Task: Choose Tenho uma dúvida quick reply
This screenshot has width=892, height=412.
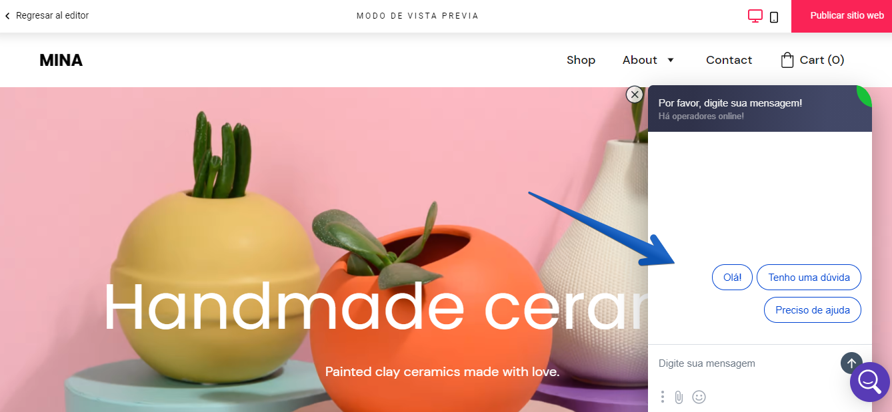Action: tap(809, 278)
